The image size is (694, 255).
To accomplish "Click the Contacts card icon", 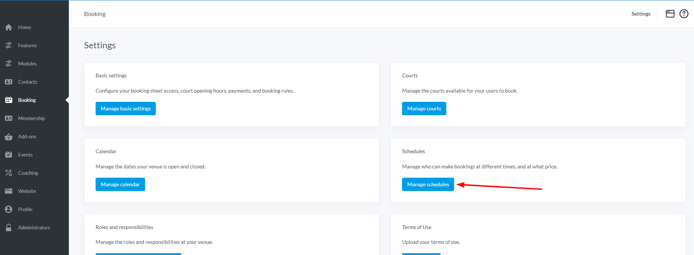I will (x=9, y=82).
